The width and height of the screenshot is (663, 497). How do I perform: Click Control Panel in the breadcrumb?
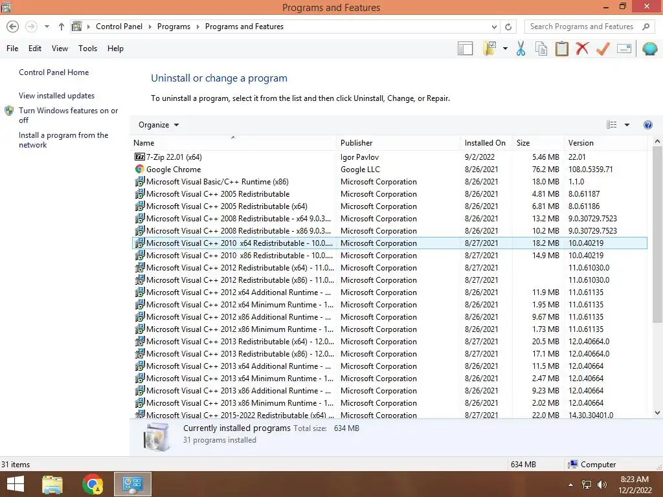[x=119, y=27]
